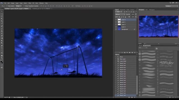Filter layers by type layer icon

click(129, 12)
